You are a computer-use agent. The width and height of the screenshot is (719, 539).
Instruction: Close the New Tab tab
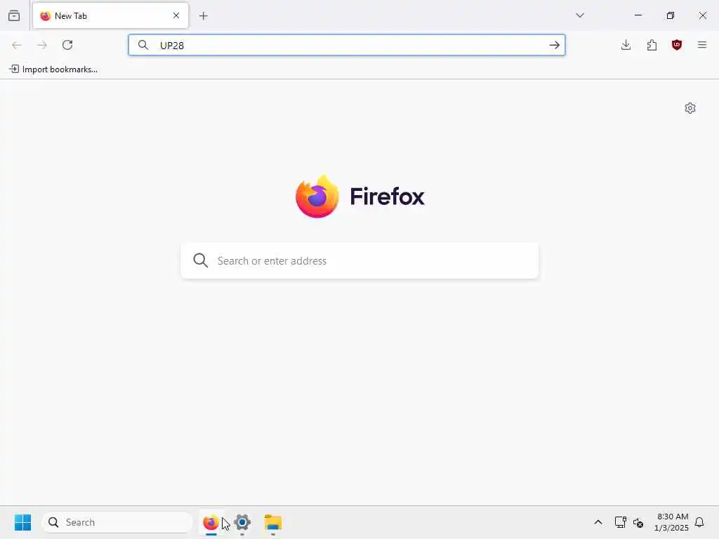coord(176,15)
